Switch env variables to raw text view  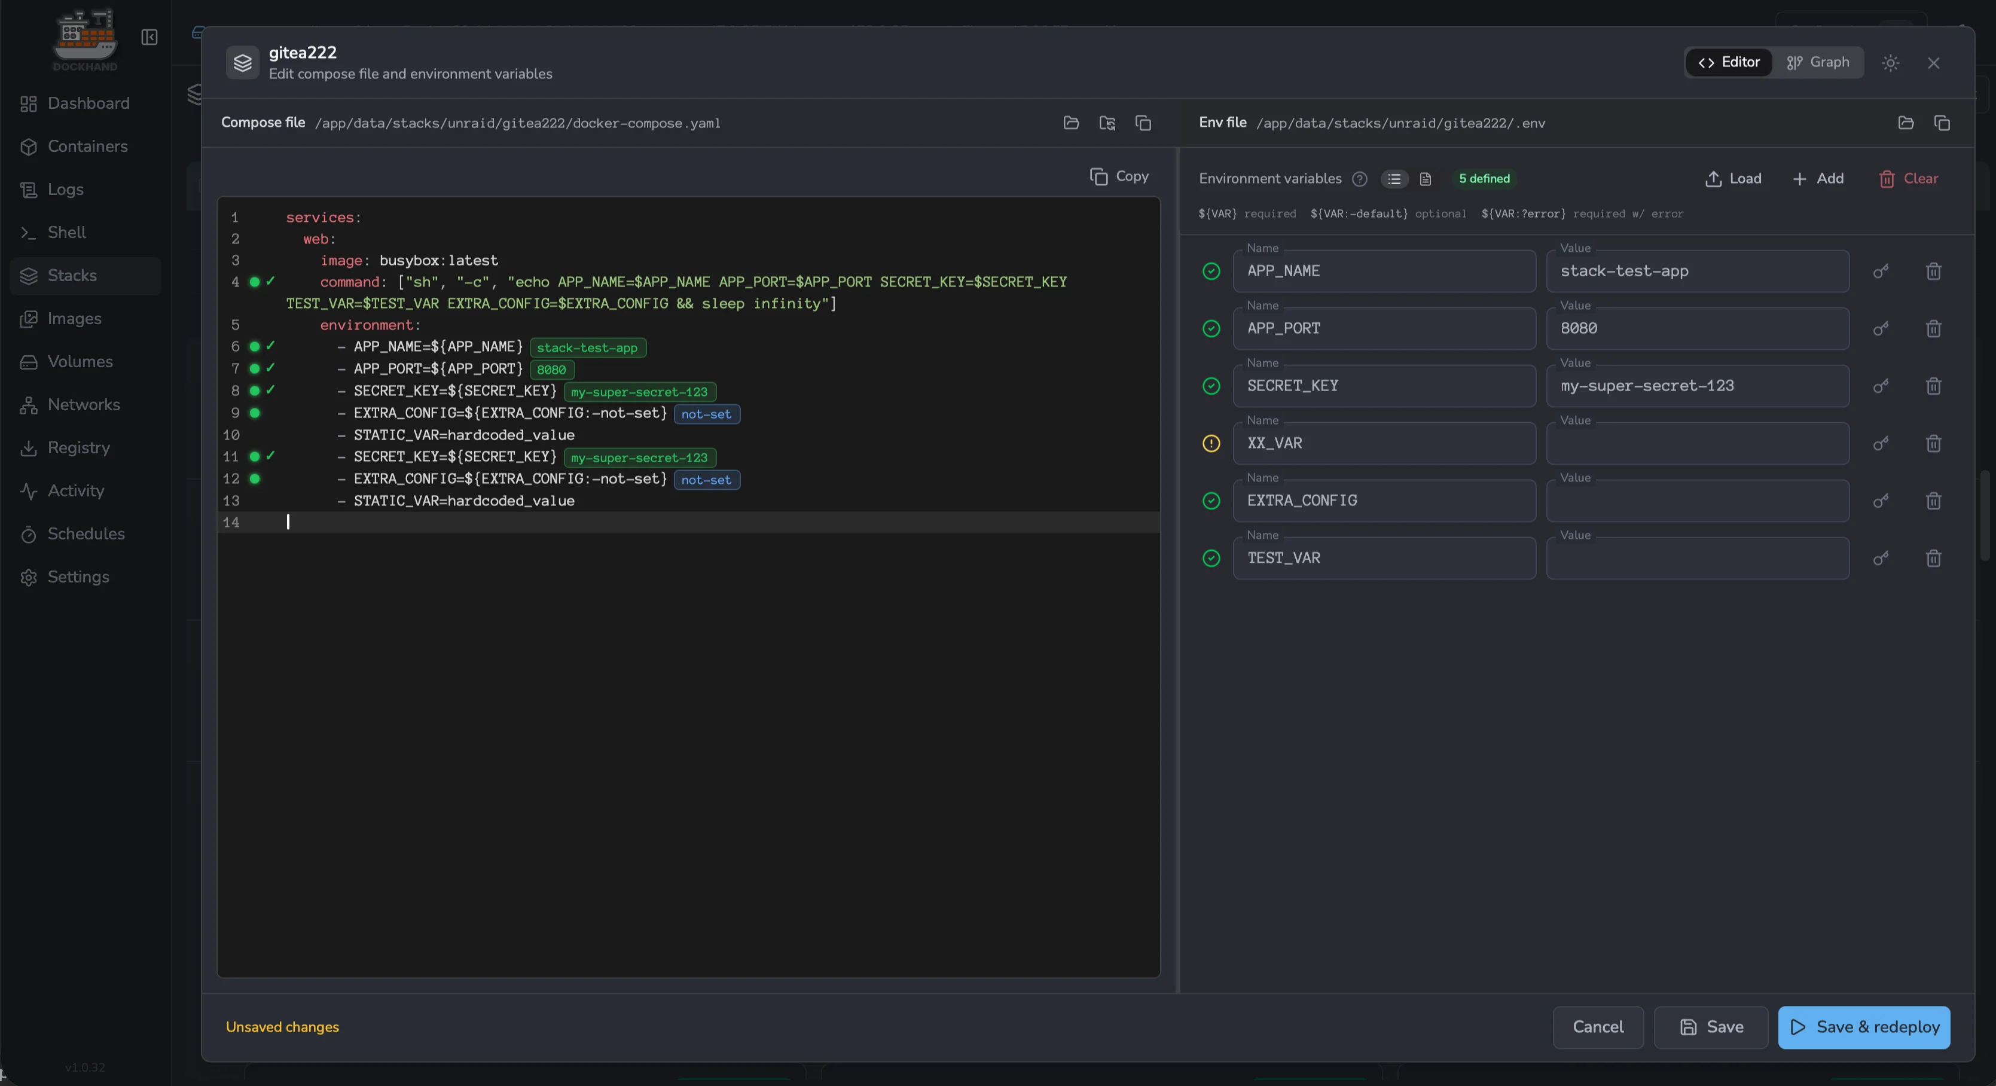coord(1425,179)
